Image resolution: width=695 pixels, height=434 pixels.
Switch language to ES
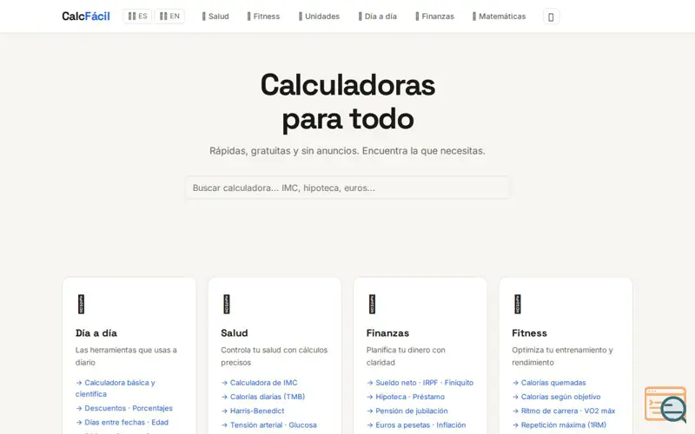point(137,16)
